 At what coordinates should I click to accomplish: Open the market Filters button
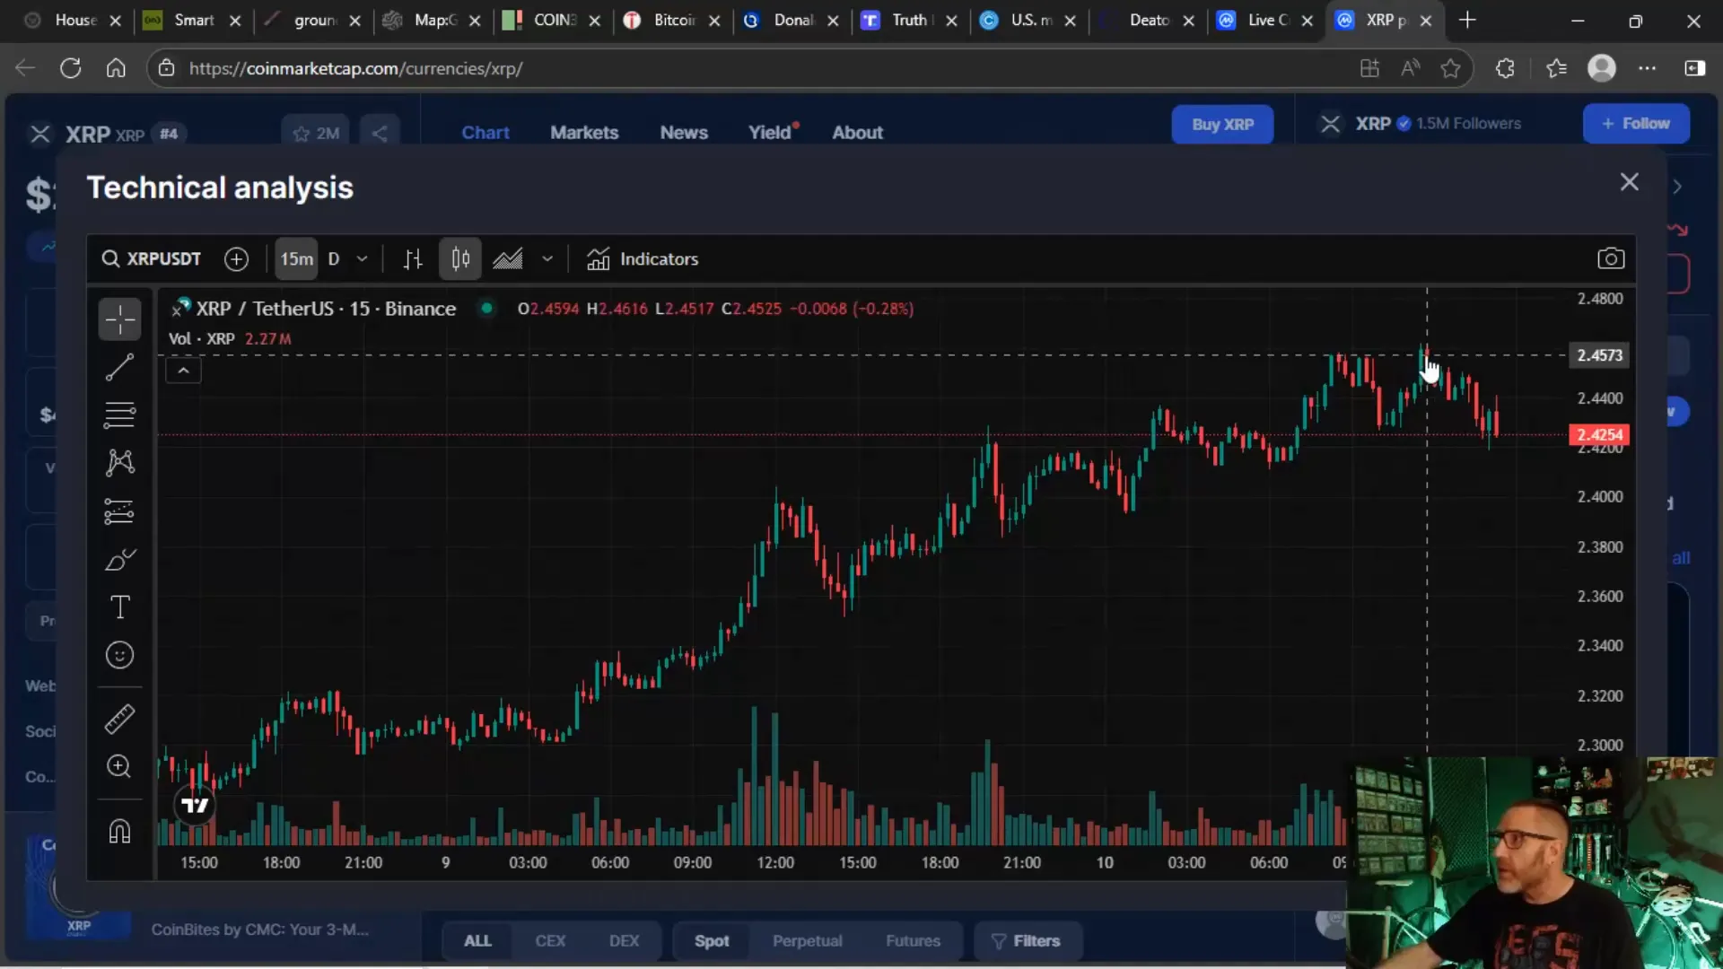1027,941
